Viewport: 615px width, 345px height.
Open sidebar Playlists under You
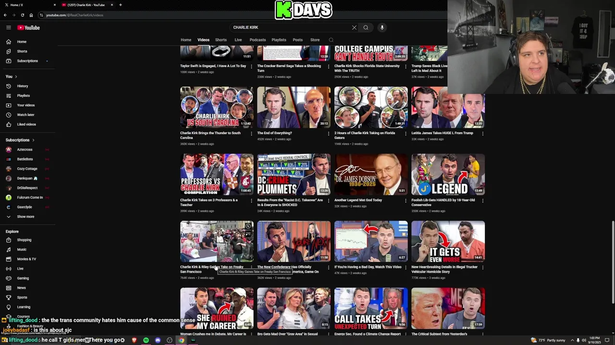click(27, 95)
